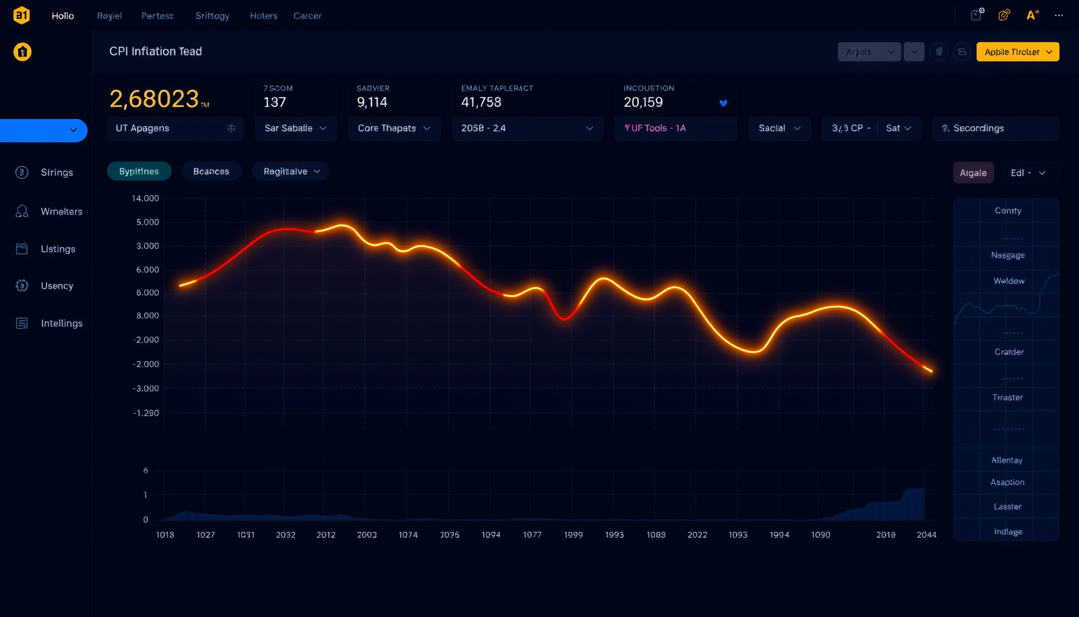The width and height of the screenshot is (1079, 617).
Task: Open the yellow home icon in sidebar
Action: (22, 52)
